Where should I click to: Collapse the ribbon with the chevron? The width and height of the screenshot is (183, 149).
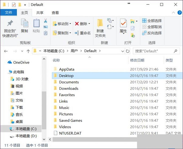coord(174,13)
